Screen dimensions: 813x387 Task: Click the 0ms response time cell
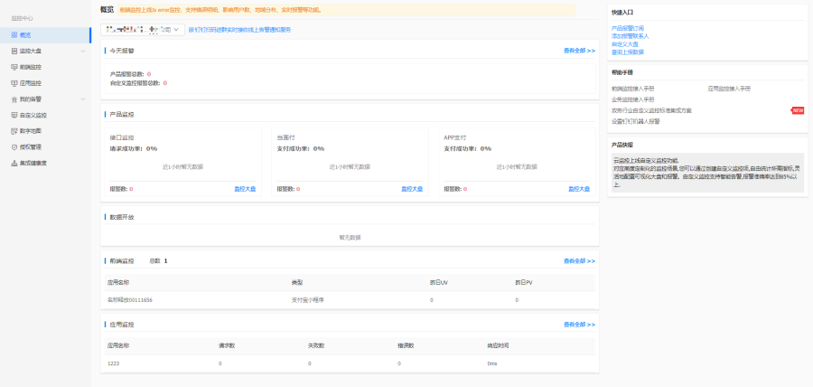coord(492,363)
